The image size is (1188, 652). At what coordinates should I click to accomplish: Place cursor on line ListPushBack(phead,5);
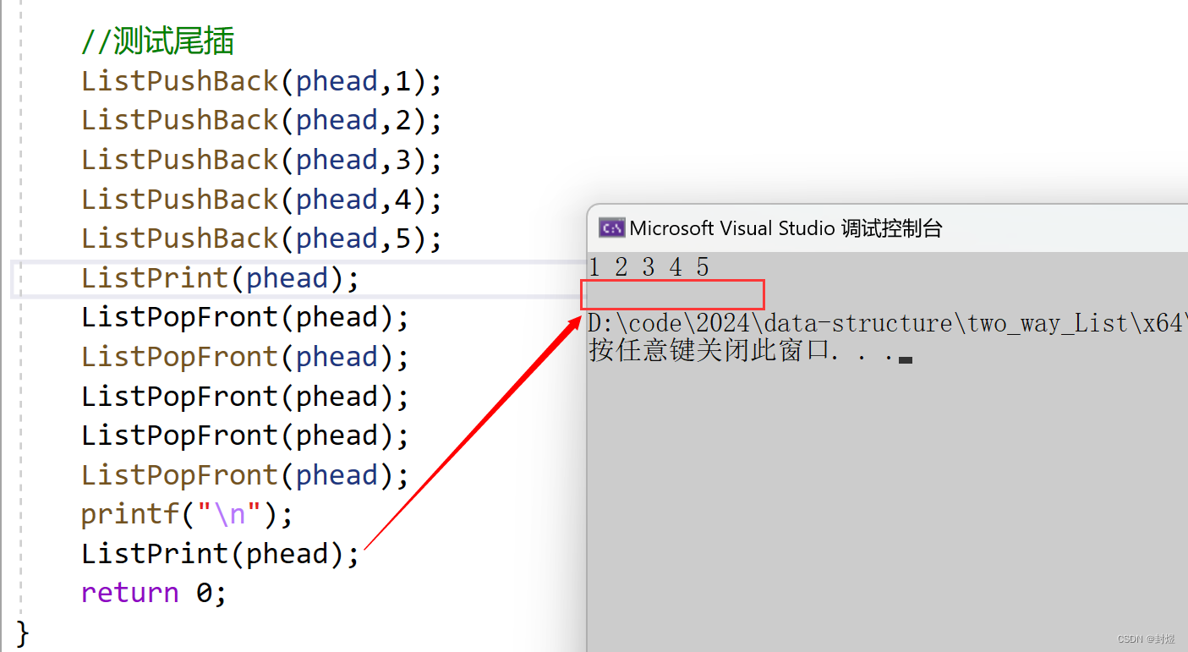(262, 238)
